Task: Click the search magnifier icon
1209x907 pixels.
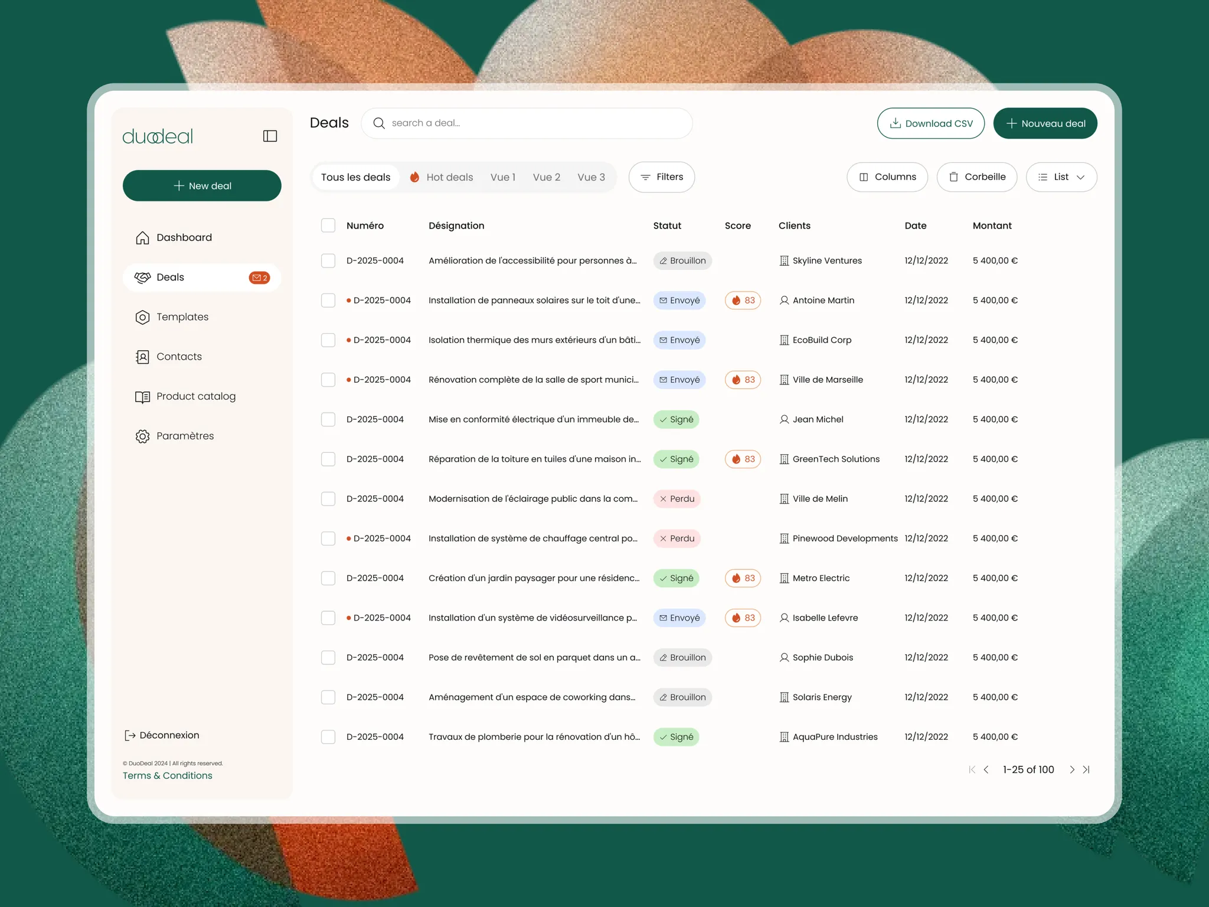Action: pos(379,123)
